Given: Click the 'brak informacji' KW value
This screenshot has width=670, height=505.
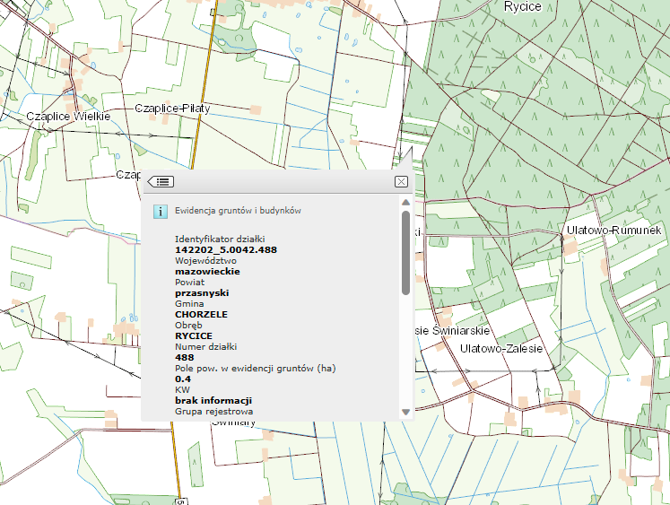Looking at the screenshot, I should tap(213, 400).
